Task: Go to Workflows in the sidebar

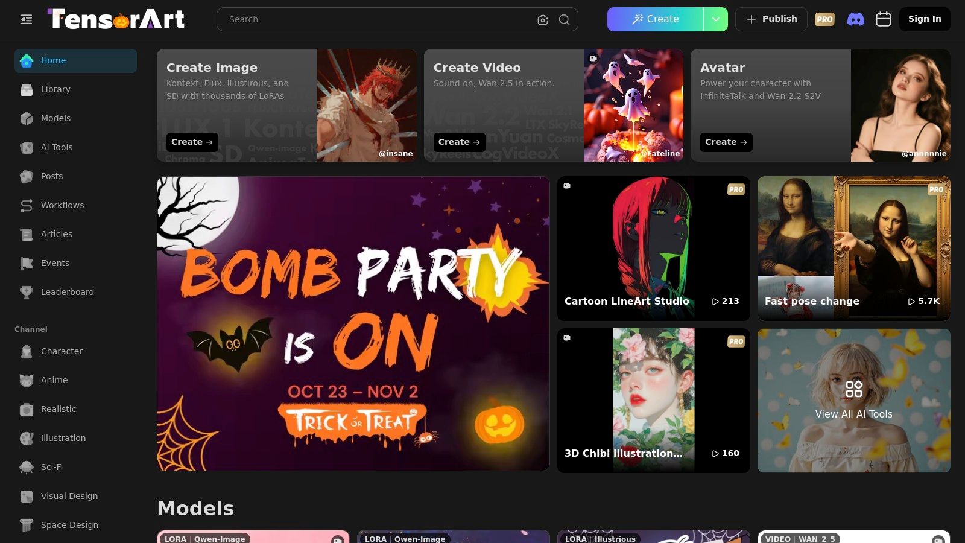Action: pyautogui.click(x=75, y=205)
